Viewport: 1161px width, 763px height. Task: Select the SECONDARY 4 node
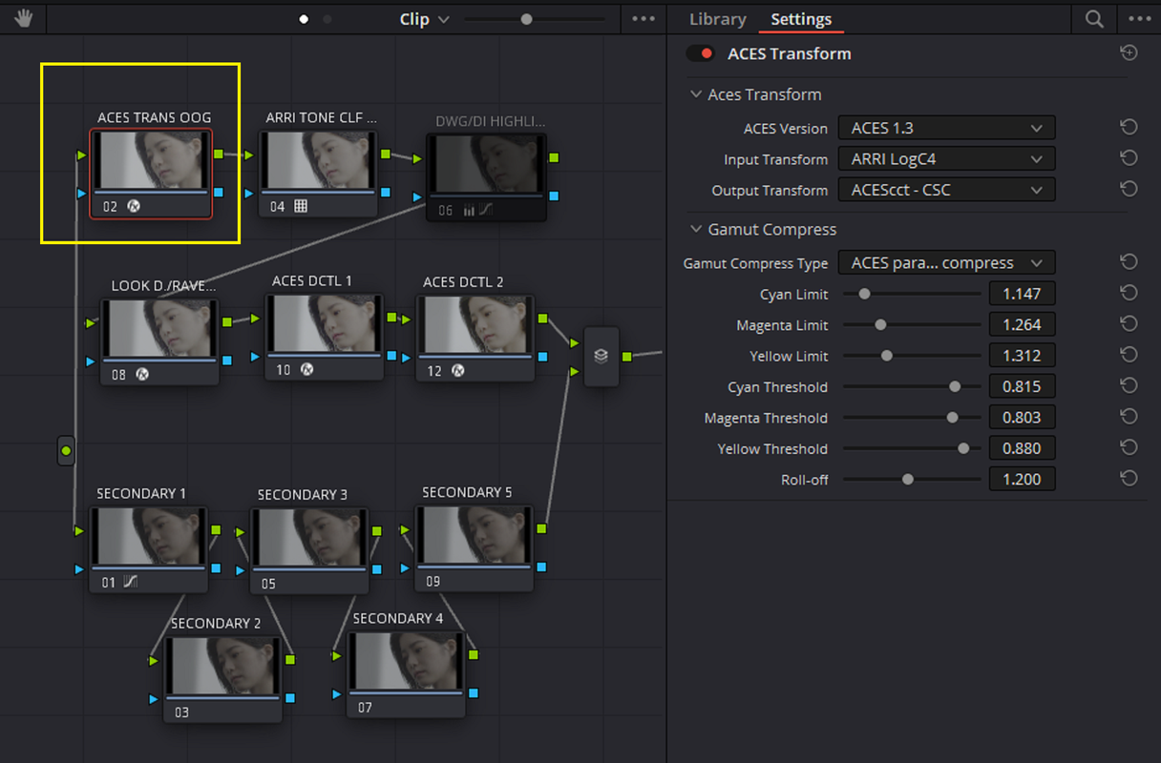tap(407, 674)
